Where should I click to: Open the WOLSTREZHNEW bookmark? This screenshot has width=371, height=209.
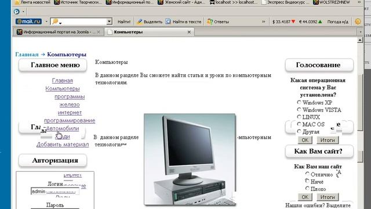pos(331,2)
